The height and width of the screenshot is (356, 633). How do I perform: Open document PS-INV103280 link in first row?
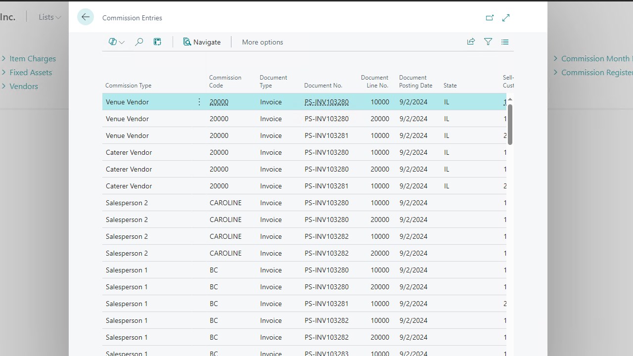pos(326,102)
